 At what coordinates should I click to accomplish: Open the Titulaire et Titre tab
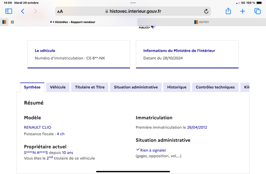point(90,87)
